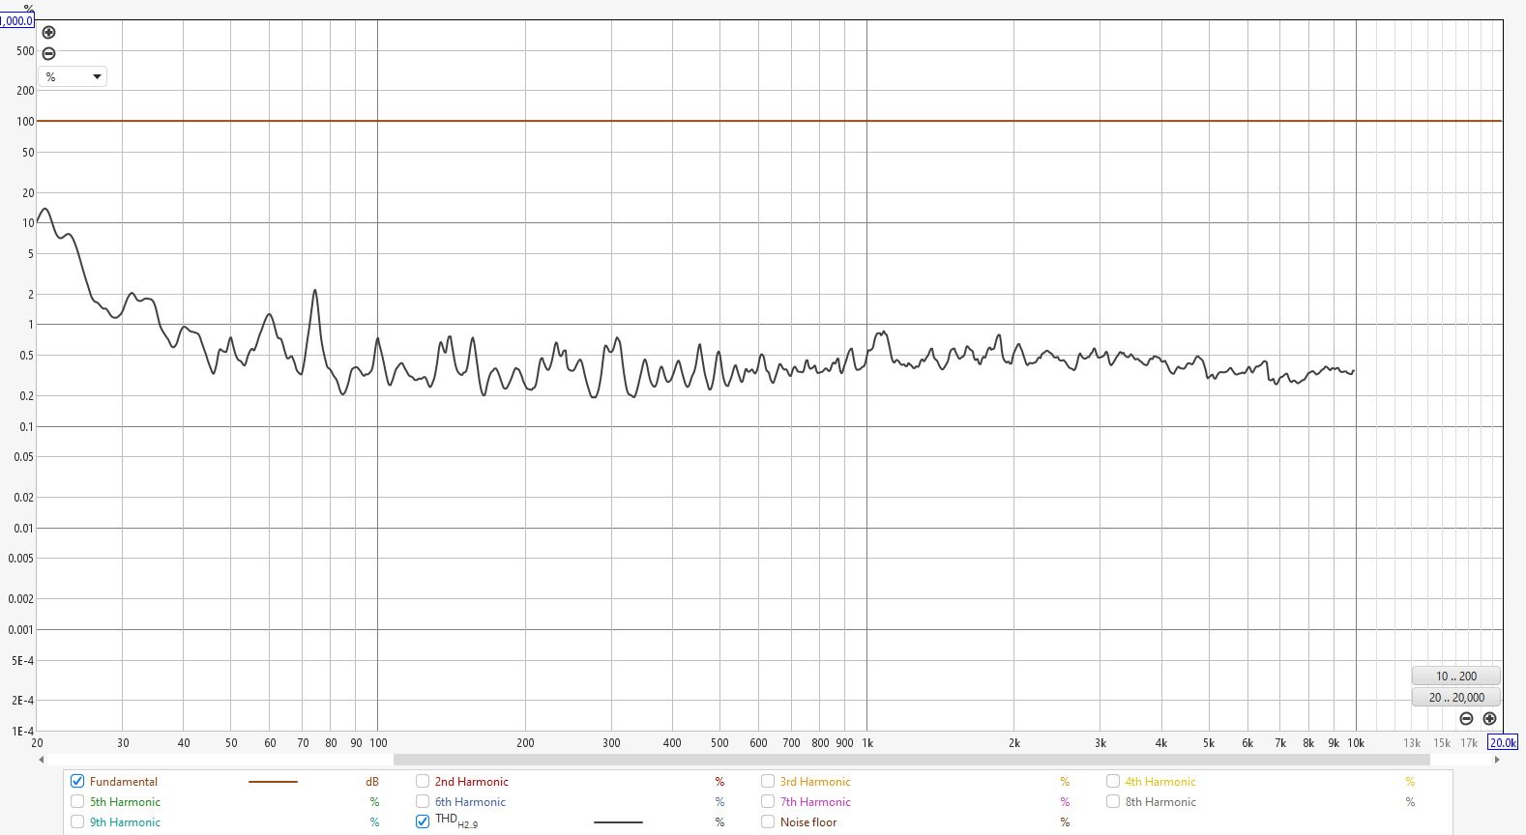Click the vertical zoom in plus icon
The height and width of the screenshot is (835, 1526).
[x=48, y=33]
